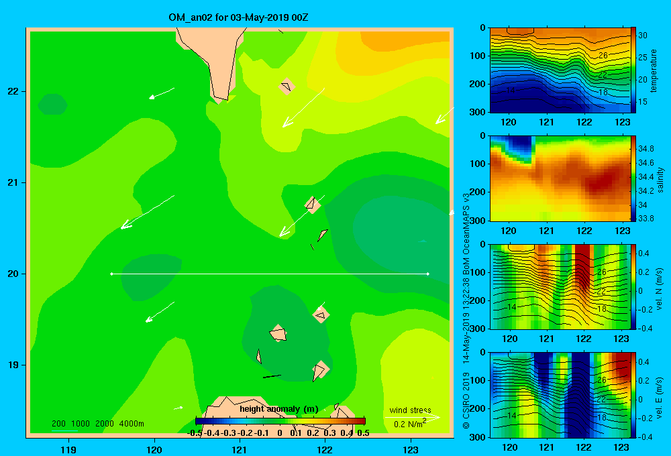Click the '-0.5' tick on height anomaly scale

click(195, 433)
